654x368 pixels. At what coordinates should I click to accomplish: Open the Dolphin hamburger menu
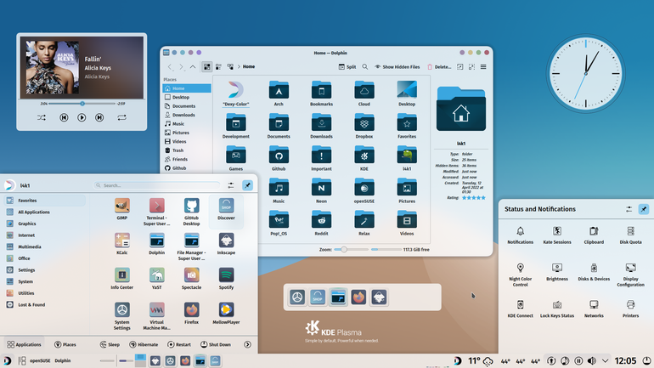(483, 67)
